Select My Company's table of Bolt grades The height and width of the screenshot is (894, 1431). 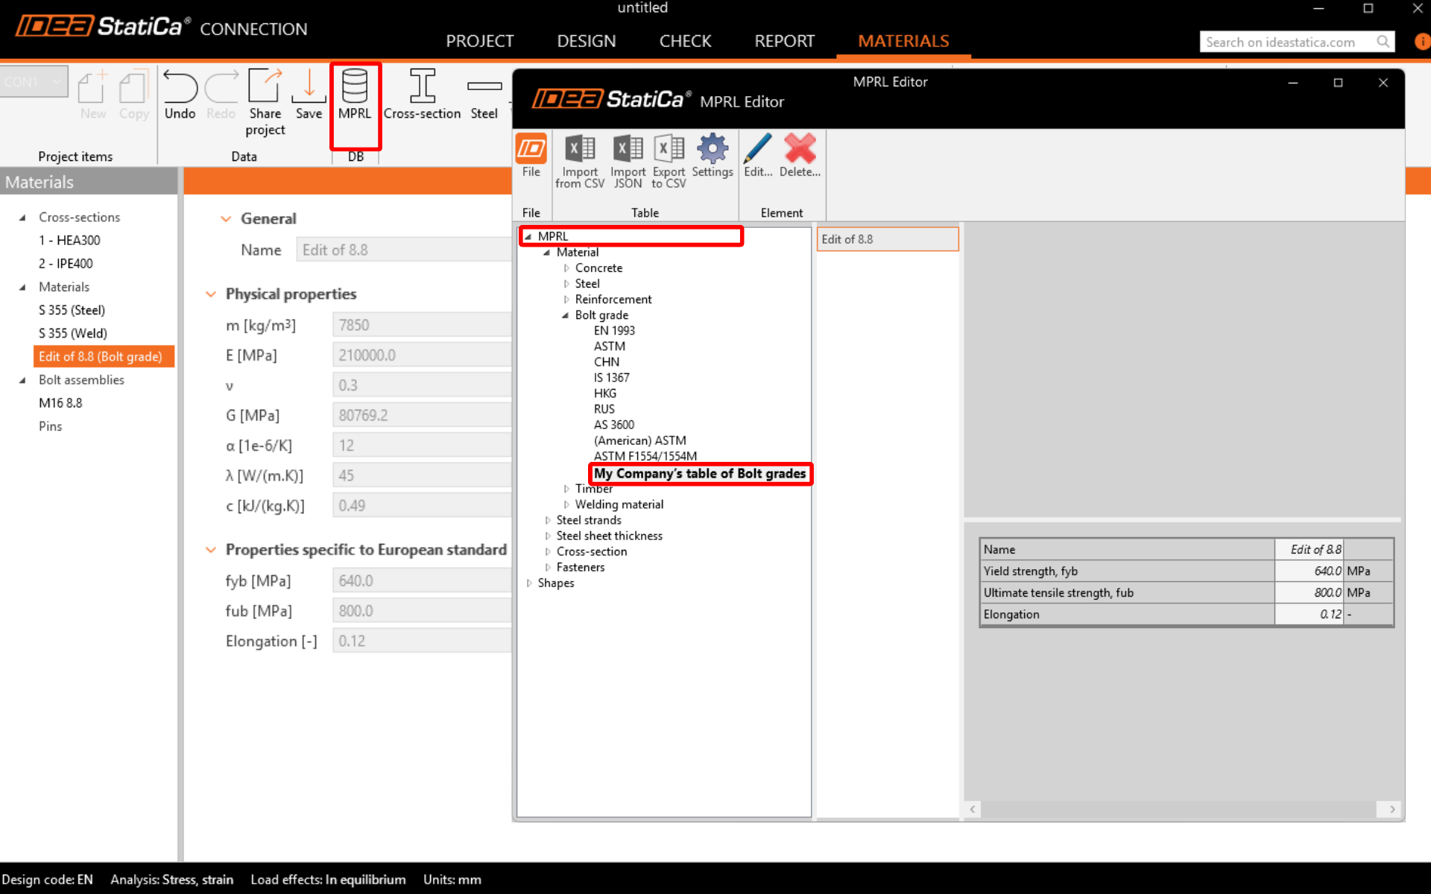[700, 474]
